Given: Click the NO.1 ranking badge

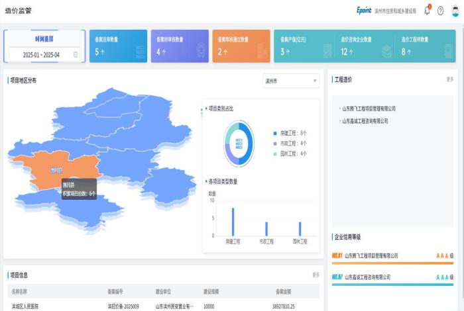Looking at the screenshot, I should click(x=337, y=255).
